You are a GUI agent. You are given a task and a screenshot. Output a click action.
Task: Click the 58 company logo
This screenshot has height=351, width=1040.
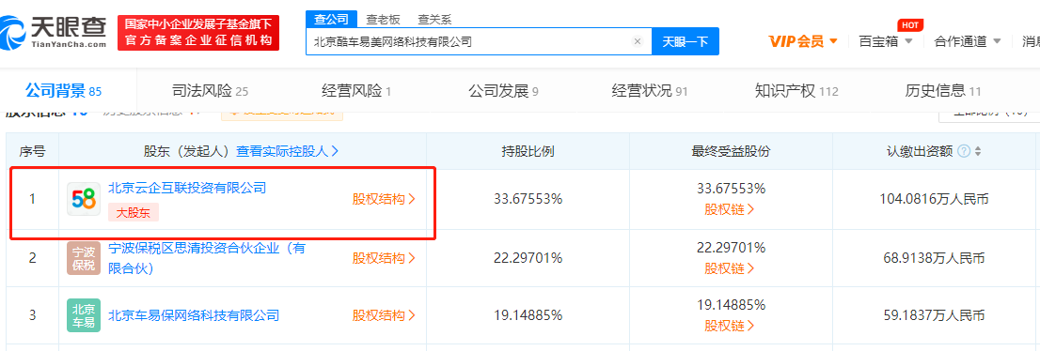click(x=84, y=199)
